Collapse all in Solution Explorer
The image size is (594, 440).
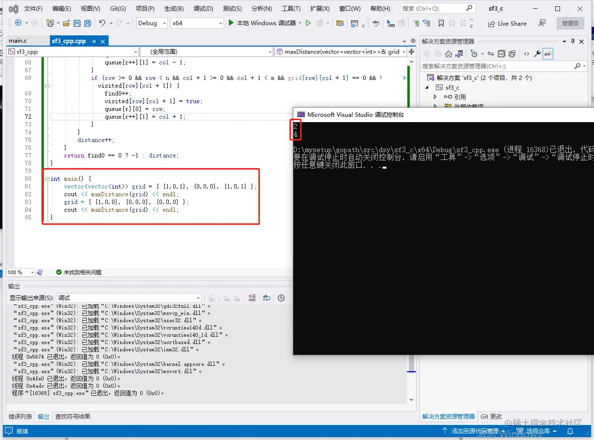coord(500,54)
